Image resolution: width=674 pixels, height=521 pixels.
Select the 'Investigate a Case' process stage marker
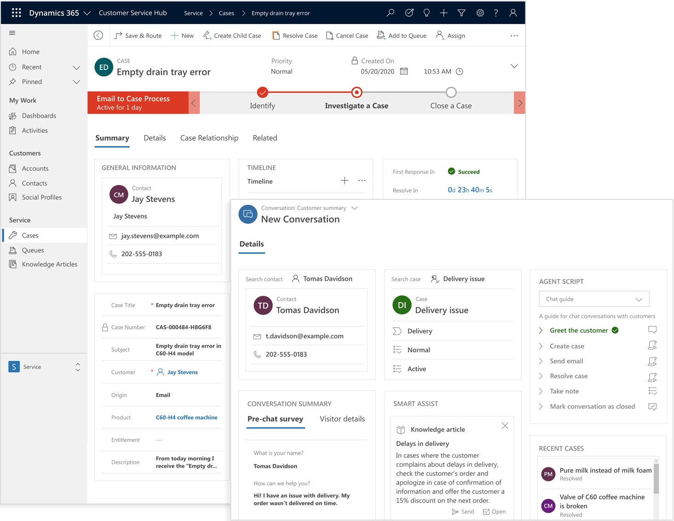pos(357,92)
